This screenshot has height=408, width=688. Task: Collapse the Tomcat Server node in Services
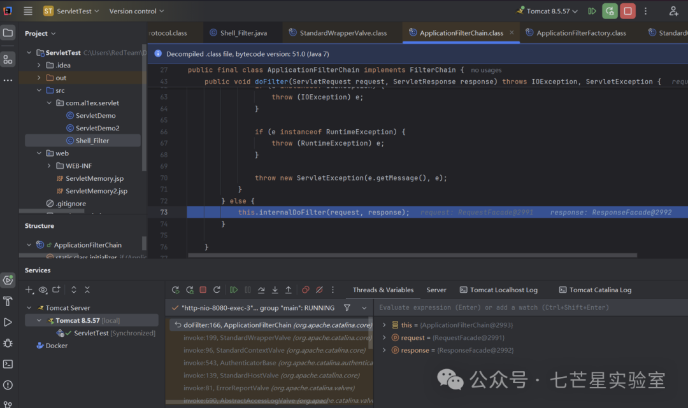click(29, 307)
